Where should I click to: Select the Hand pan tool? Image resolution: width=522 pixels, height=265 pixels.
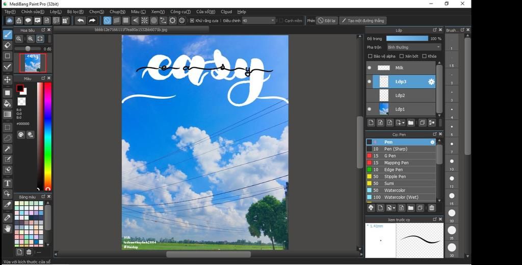click(8, 228)
